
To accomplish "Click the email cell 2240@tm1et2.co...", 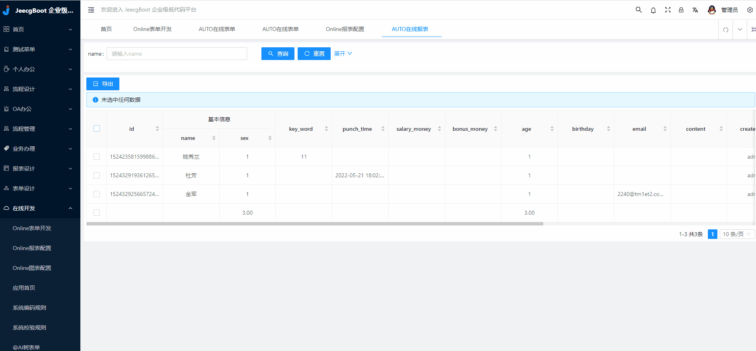I will [640, 194].
